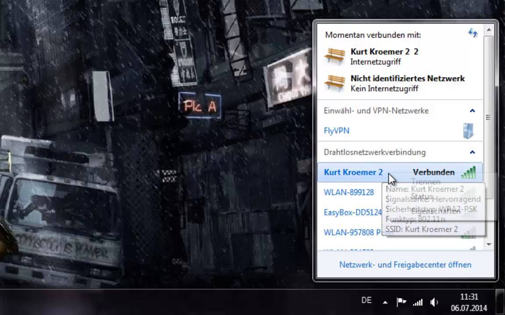Show hidden tray icons arrow
505x315 pixels.
click(385, 302)
